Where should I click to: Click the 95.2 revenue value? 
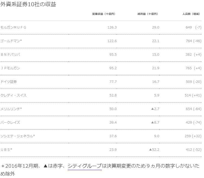click(x=113, y=68)
